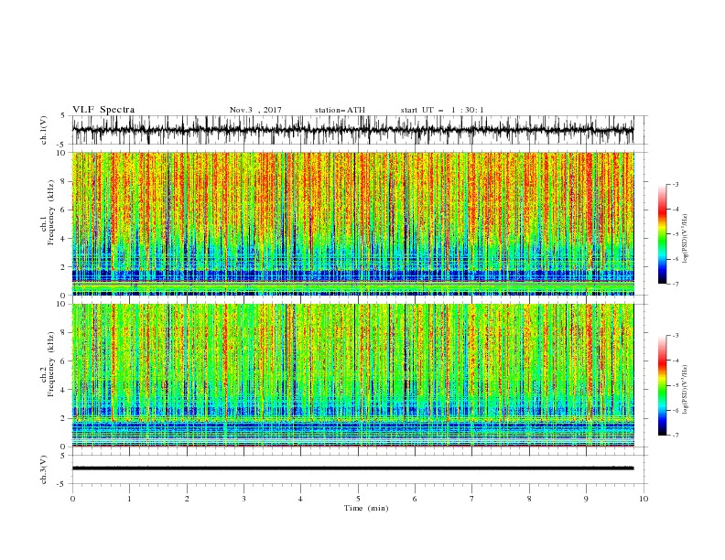Click the "-3" label on ch.2 color bar
This screenshot has height=560, width=725.
(676, 336)
